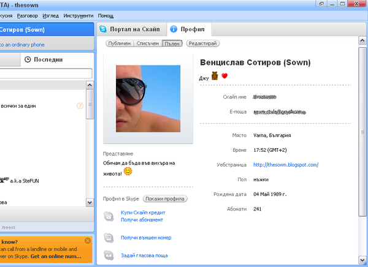Switch to the Портал на Скайп tab
The image size is (368, 267).
tap(132, 29)
